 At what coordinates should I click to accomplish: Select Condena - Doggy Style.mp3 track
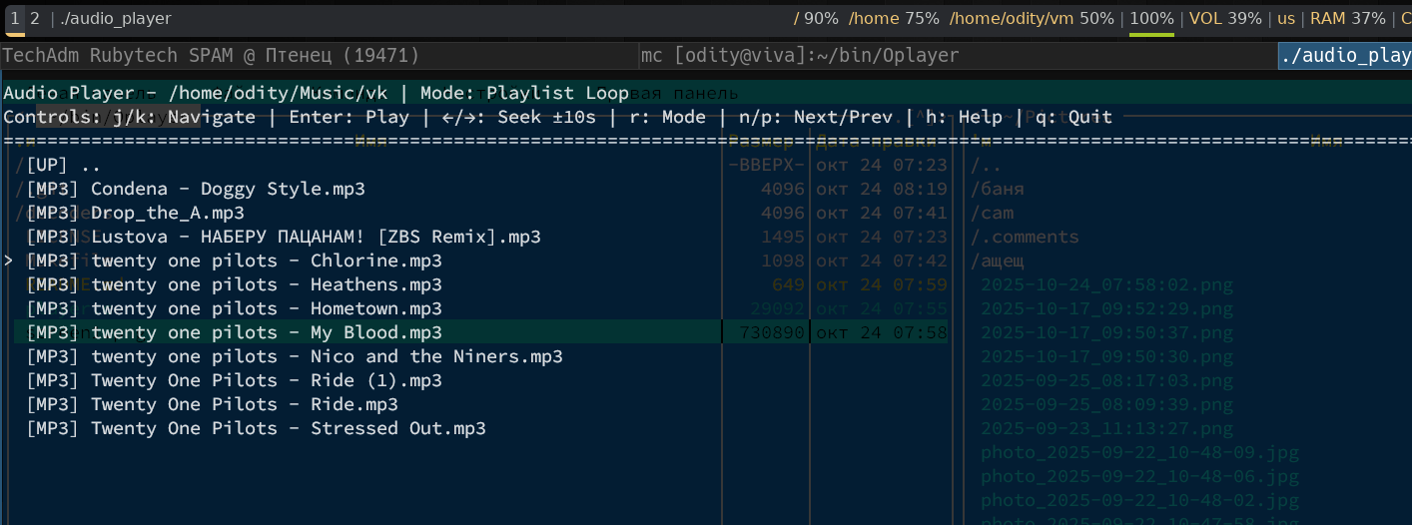196,189
